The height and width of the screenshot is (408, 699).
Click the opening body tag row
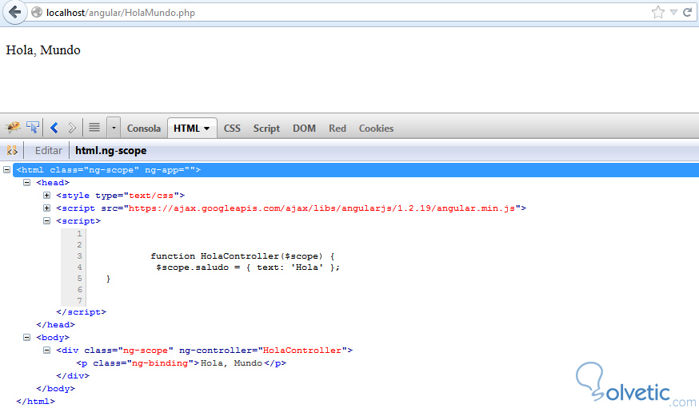(x=53, y=337)
